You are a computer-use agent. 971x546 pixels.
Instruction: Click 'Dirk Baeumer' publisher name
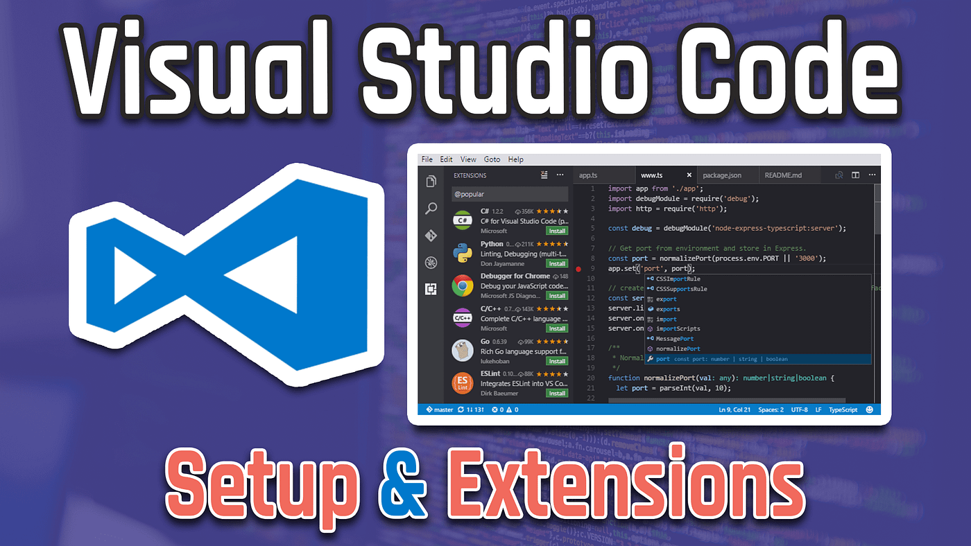point(499,394)
